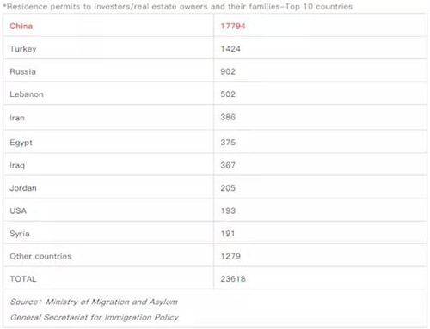Click the Ministry of Migration and Asylum source text
Image resolution: width=430 pixels, height=329 pixels.
pyautogui.click(x=112, y=302)
